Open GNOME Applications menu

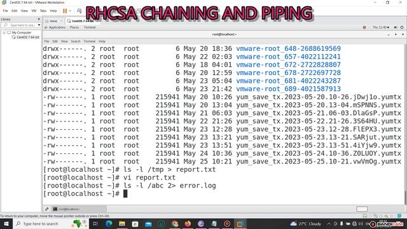coord(57,27)
